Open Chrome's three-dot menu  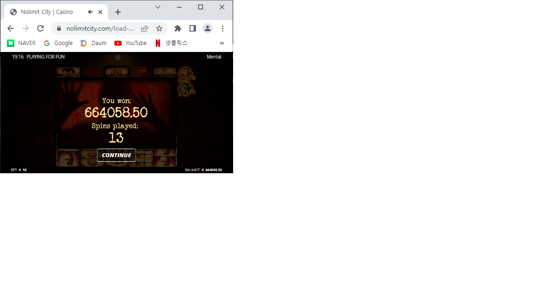pos(222,28)
